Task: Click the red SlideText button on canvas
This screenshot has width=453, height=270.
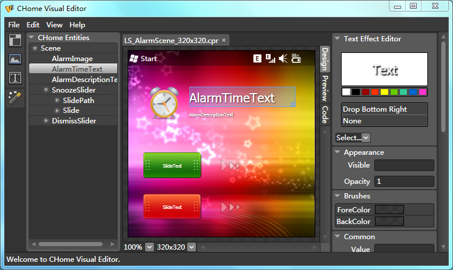Action: point(172,207)
